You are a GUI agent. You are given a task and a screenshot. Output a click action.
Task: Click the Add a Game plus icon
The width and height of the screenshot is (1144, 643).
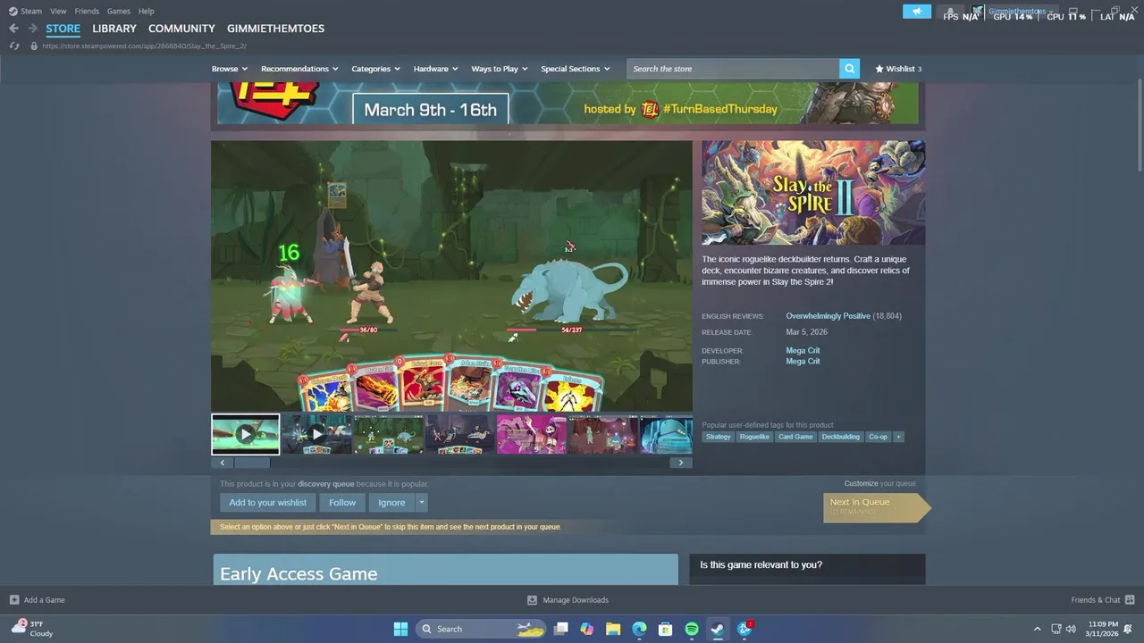(14, 600)
